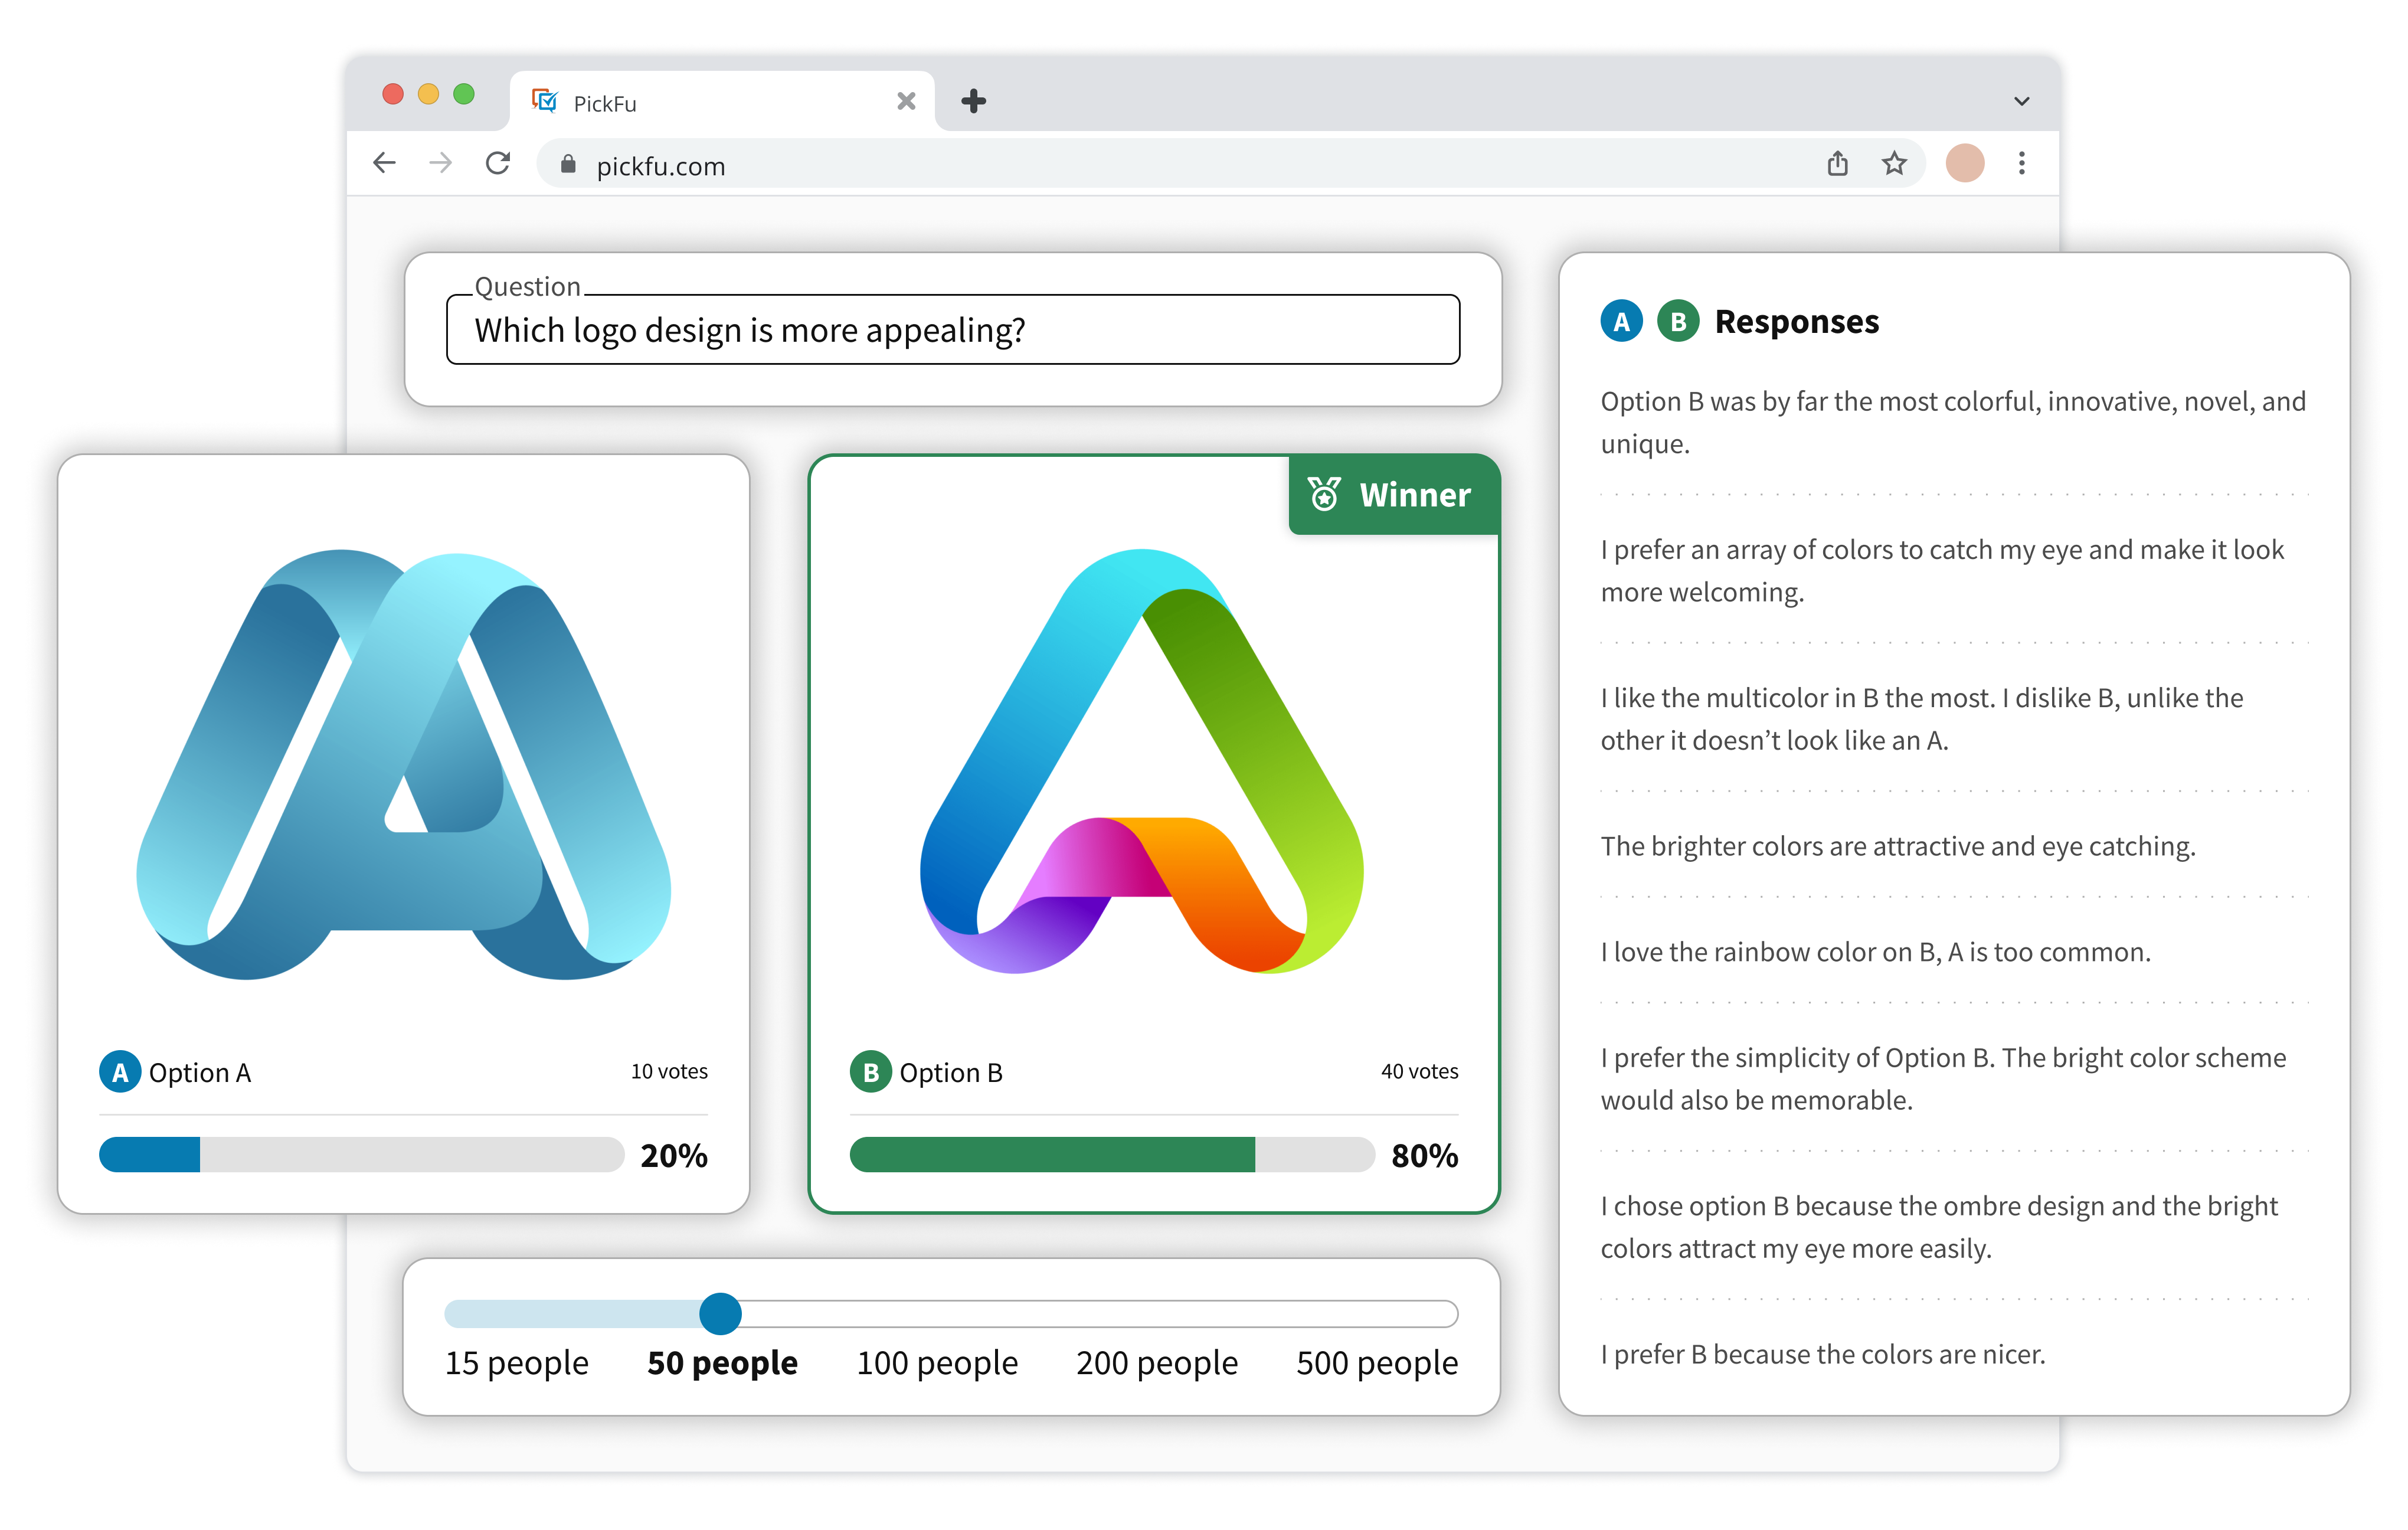
Task: Click the Question text field
Action: [952, 330]
